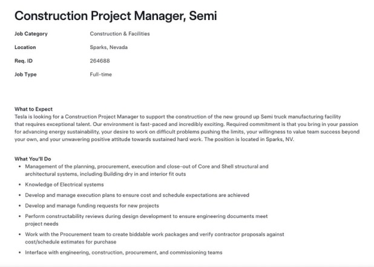Click the Construction Project Manager, Semi title
Viewport: 374px width, 267px height.
click(116, 16)
